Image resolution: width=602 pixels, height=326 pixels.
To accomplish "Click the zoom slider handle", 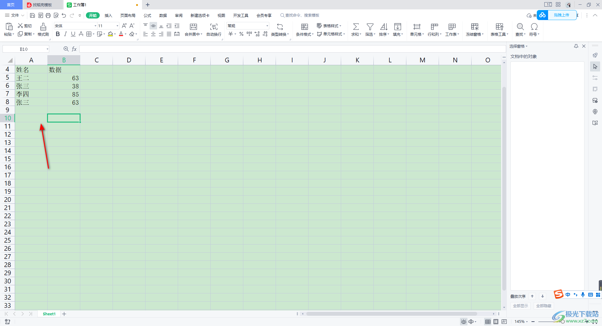I will click(563, 322).
